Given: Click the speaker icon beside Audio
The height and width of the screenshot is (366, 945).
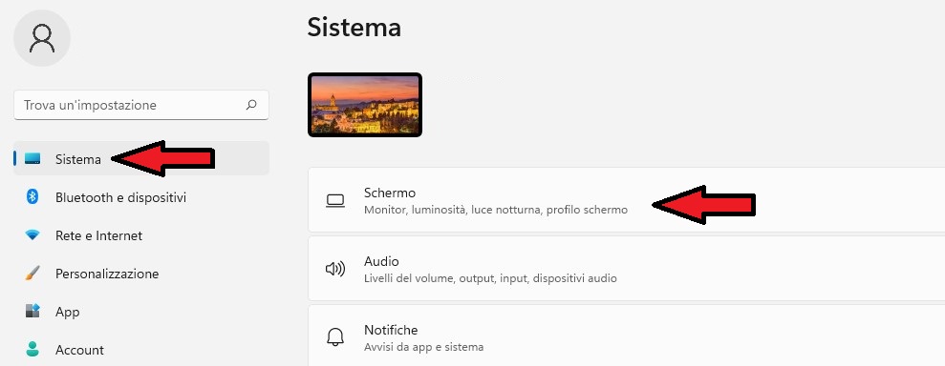Looking at the screenshot, I should click(335, 269).
